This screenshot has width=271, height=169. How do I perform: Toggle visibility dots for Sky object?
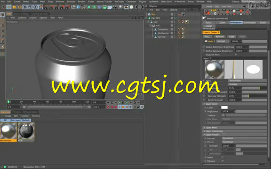pos(175,14)
